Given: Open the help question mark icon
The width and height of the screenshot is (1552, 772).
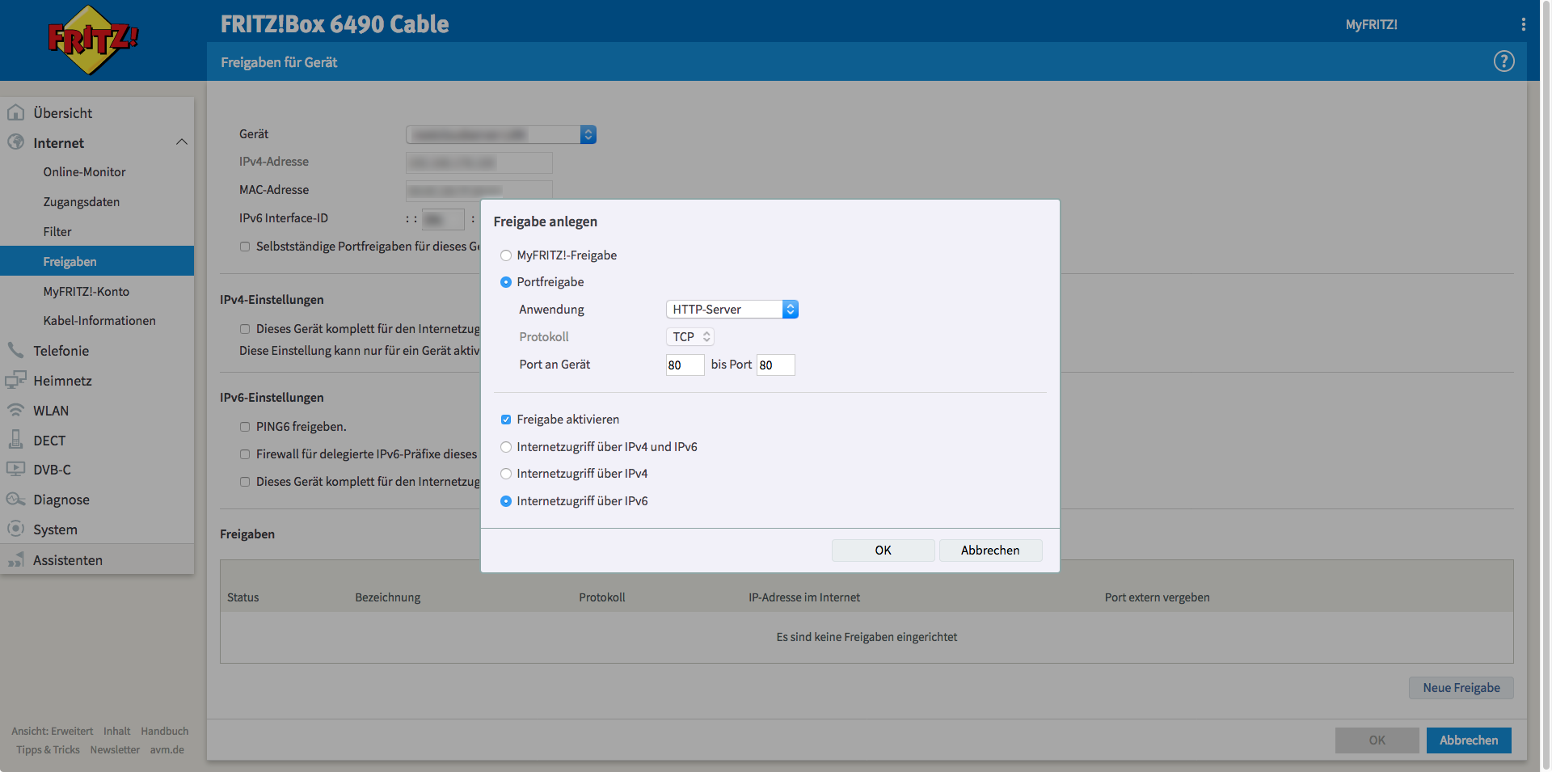Looking at the screenshot, I should (1503, 61).
